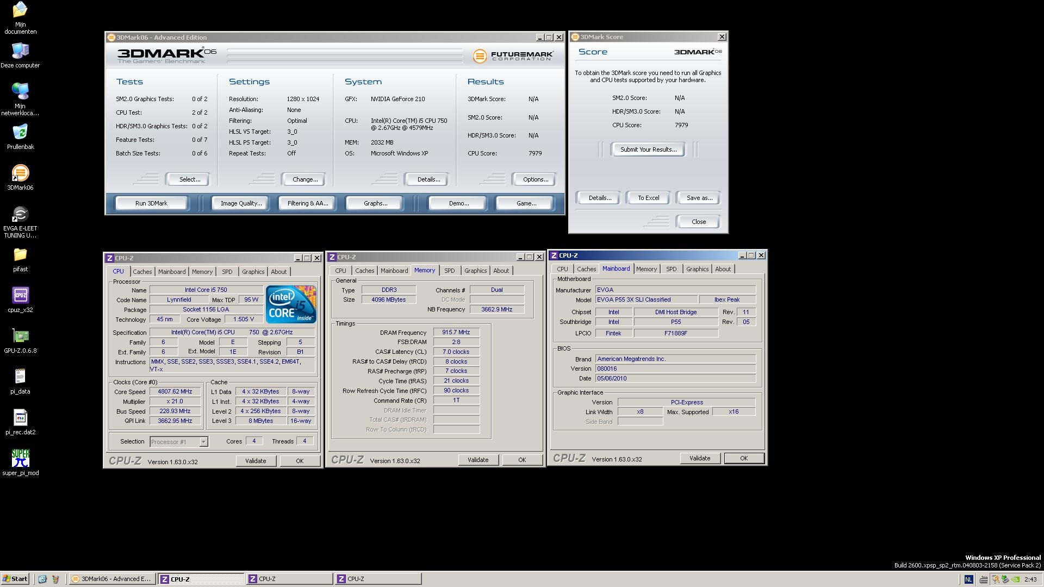Click Close button in 3DMark Score window
1044x587 pixels.
pos(698,222)
